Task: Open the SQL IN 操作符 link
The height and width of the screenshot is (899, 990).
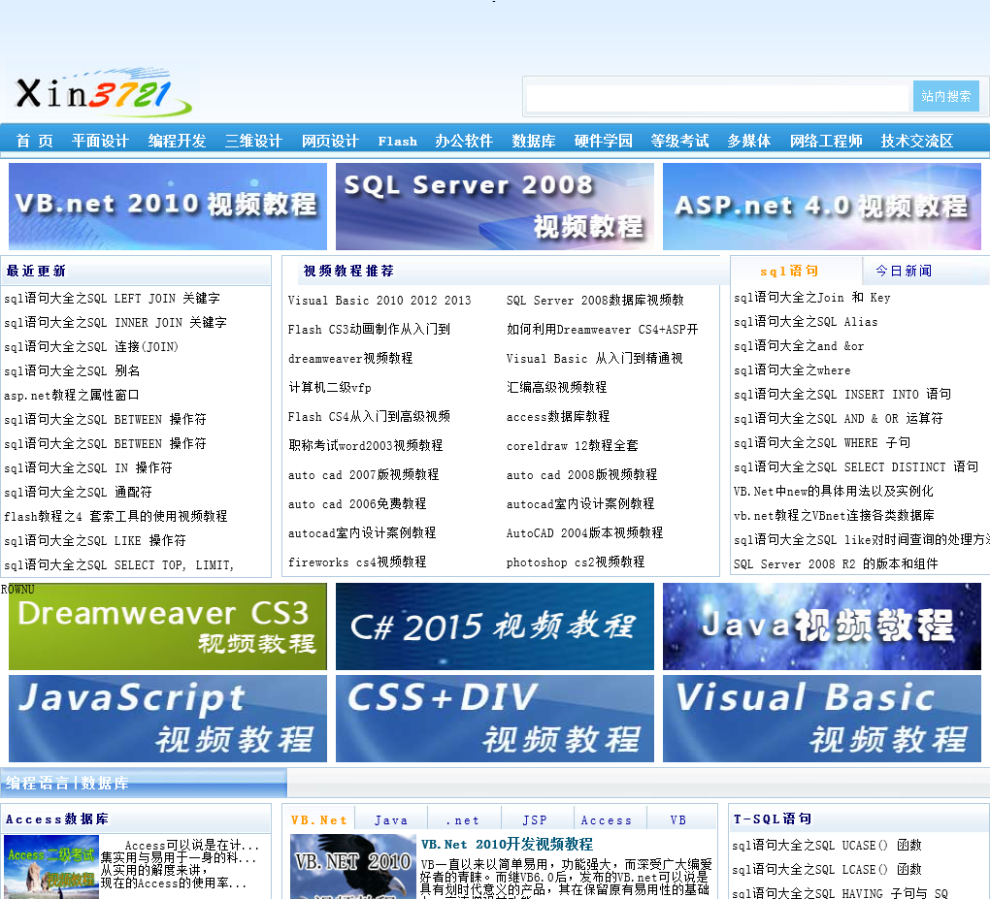Action: pos(87,467)
